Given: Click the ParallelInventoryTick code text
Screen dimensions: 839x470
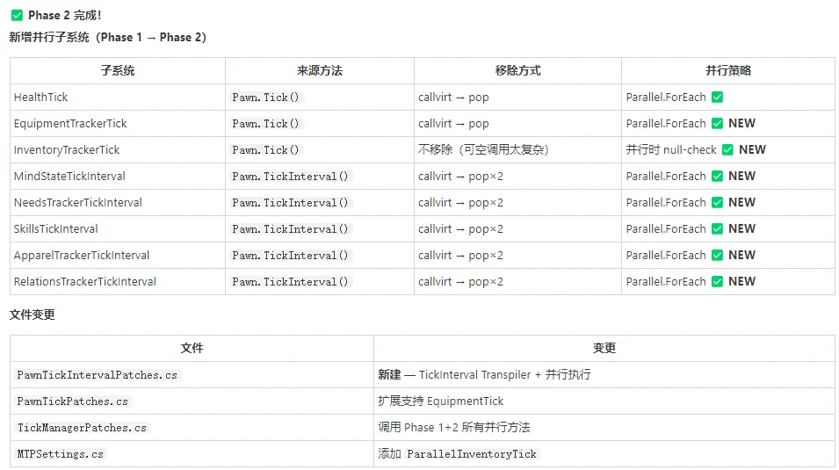Looking at the screenshot, I should click(x=472, y=454).
